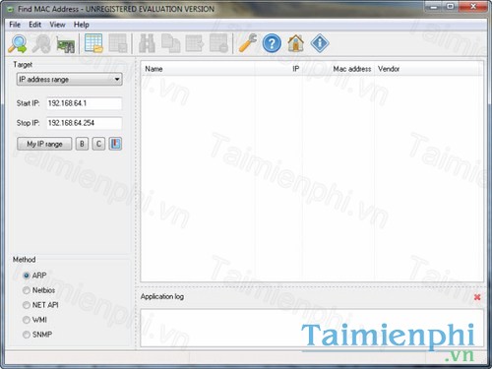The image size is (492, 369).
Task: Select the NET API method radio button
Action: [x=27, y=305]
